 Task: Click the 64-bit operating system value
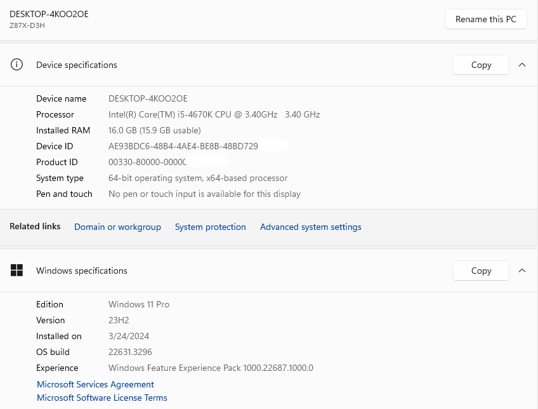pos(198,178)
